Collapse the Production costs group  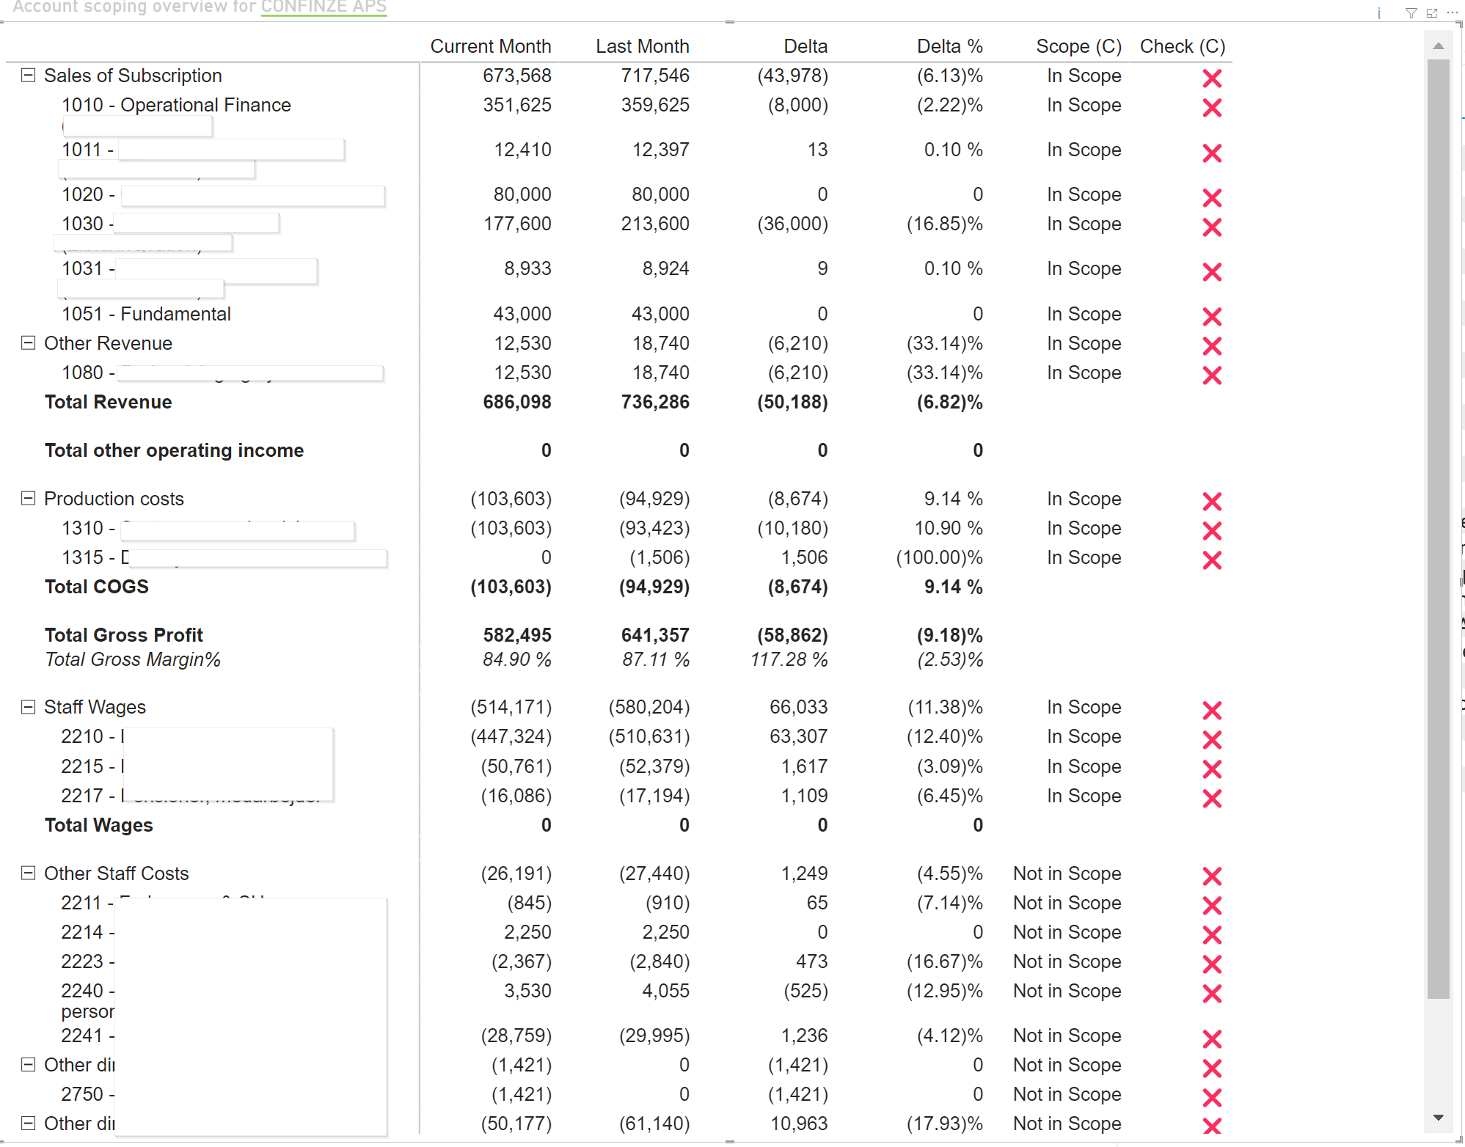[28, 498]
